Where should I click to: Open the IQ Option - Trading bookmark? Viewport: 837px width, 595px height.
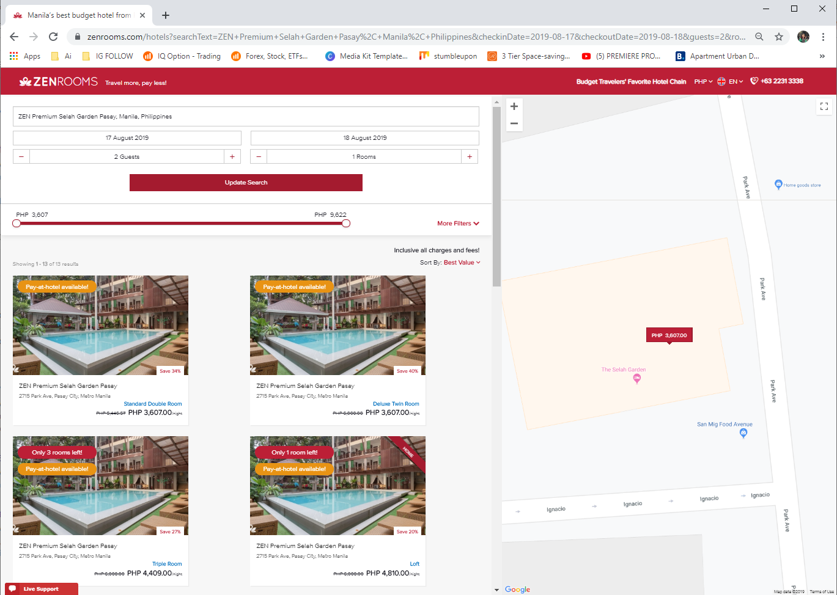tap(182, 56)
